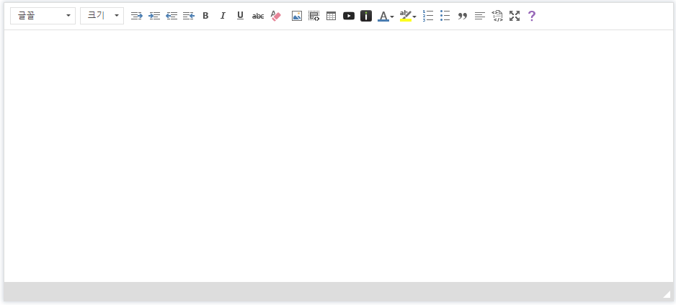Insert an image using the picture icon
The image size is (676, 305).
coord(297,16)
